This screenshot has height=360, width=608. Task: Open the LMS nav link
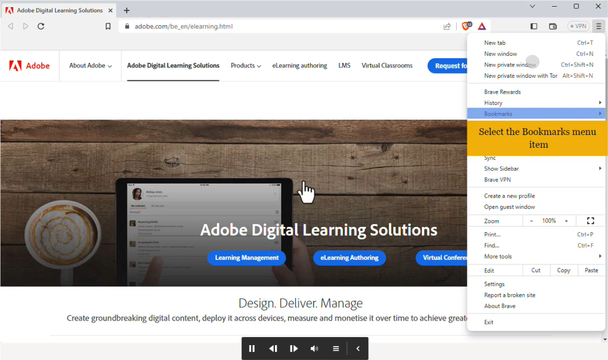coord(344,65)
